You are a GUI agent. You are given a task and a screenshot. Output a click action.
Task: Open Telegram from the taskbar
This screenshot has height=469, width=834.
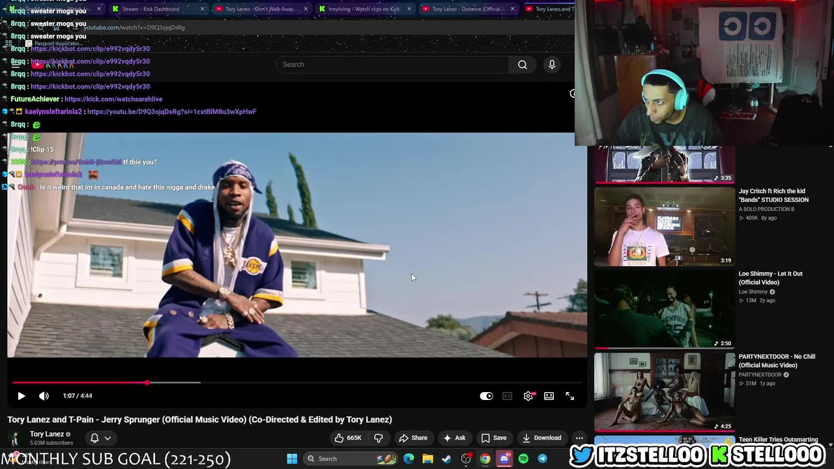tap(542, 459)
